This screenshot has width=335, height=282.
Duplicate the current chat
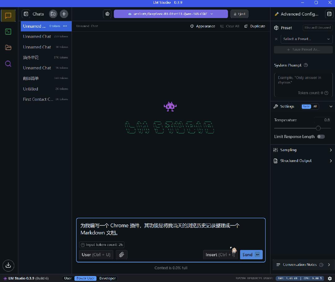255,26
